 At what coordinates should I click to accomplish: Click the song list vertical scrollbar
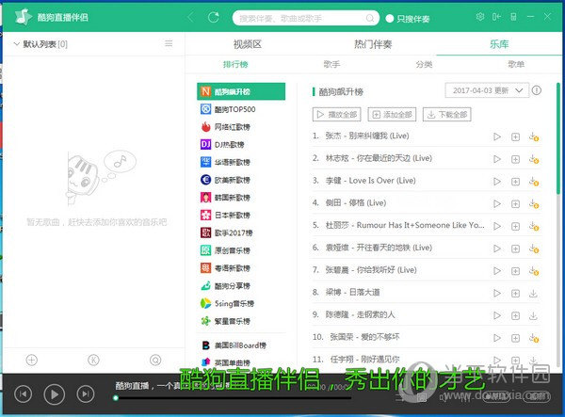click(x=558, y=139)
